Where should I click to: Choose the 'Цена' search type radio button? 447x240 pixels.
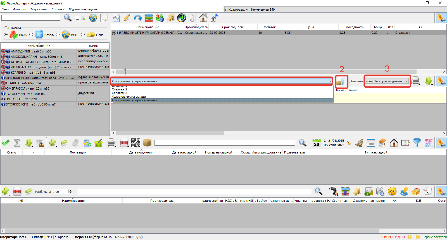83,35
